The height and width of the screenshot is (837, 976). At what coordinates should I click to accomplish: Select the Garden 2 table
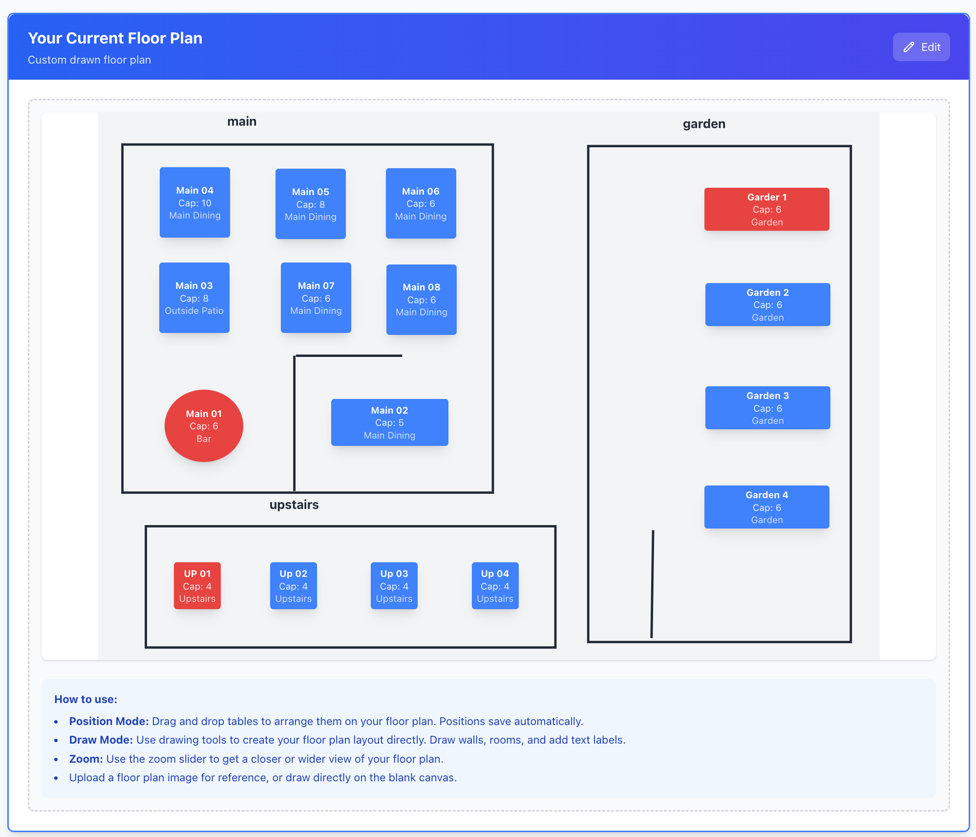(x=767, y=305)
